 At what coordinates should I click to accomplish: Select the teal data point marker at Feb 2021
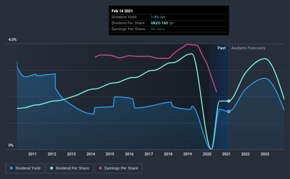tap(229, 101)
